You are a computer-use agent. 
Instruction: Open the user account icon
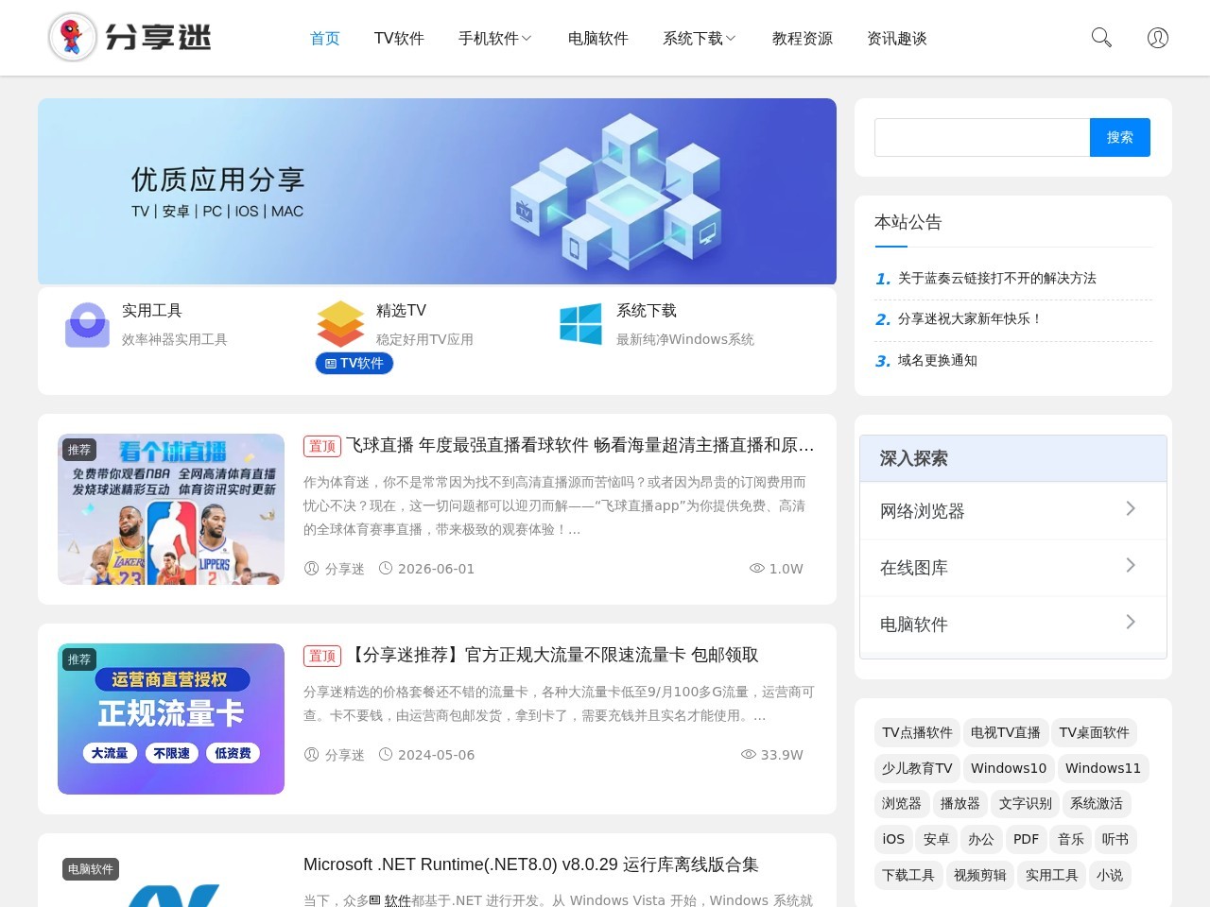1158,38
